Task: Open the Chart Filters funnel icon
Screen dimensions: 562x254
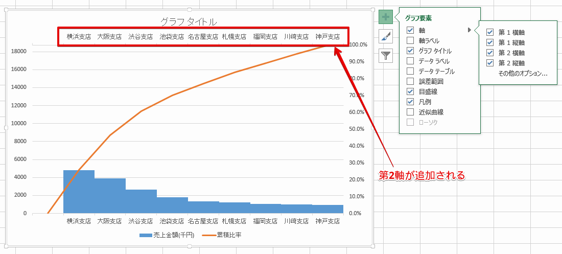Action: pos(386,55)
